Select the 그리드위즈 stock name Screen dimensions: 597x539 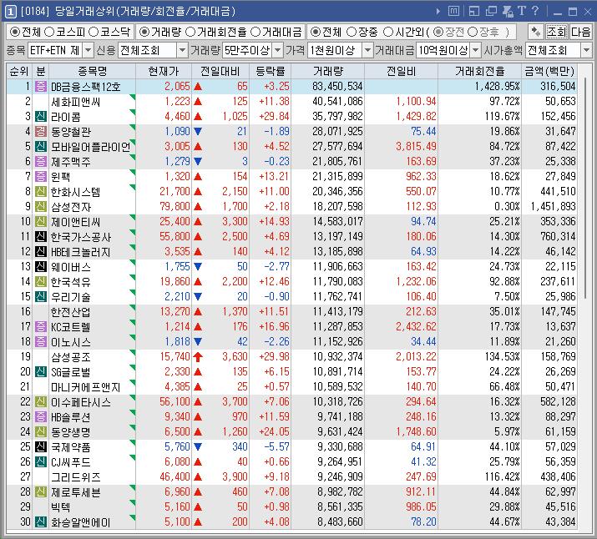tap(76, 477)
